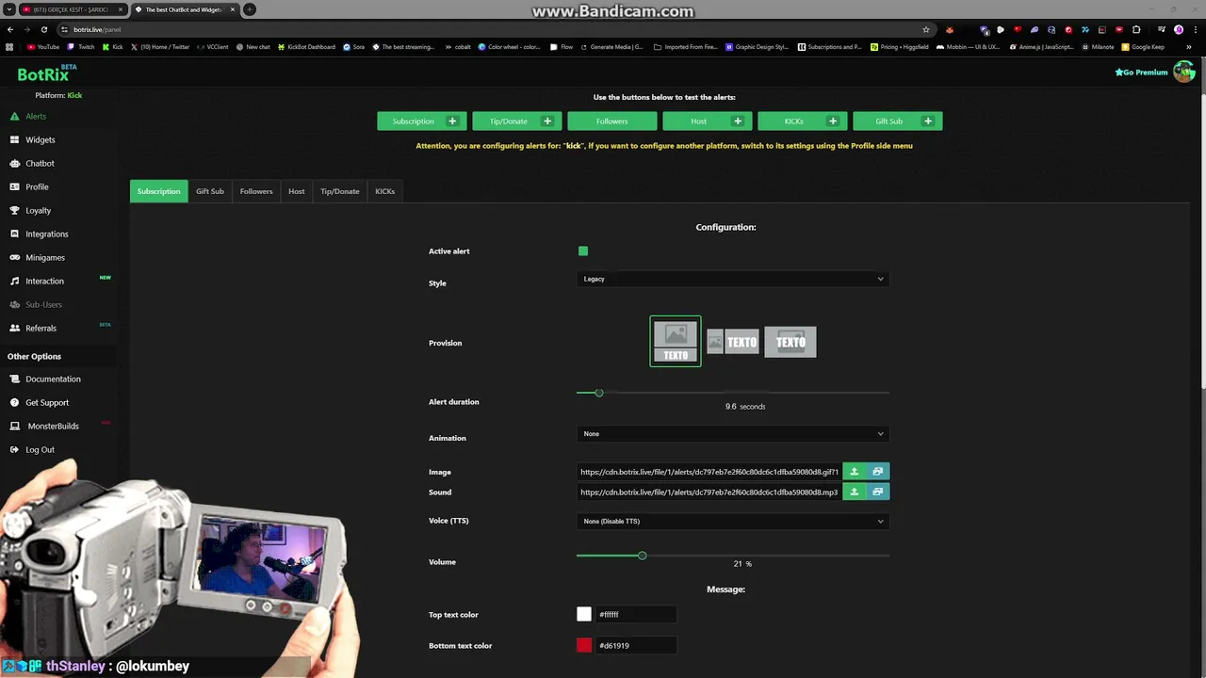1206x678 pixels.
Task: Toggle the Active alert checkbox
Action: [583, 250]
